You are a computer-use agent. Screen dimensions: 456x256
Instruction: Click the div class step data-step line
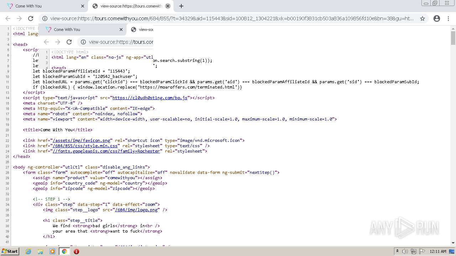point(97,204)
